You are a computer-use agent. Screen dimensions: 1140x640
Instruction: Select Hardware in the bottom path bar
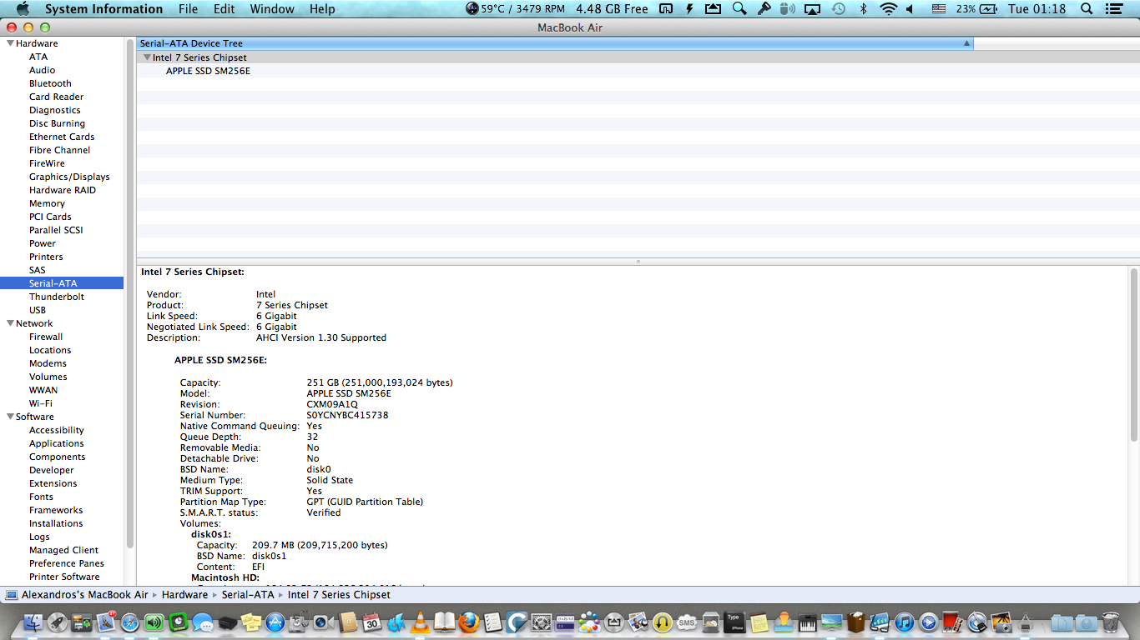[184, 595]
